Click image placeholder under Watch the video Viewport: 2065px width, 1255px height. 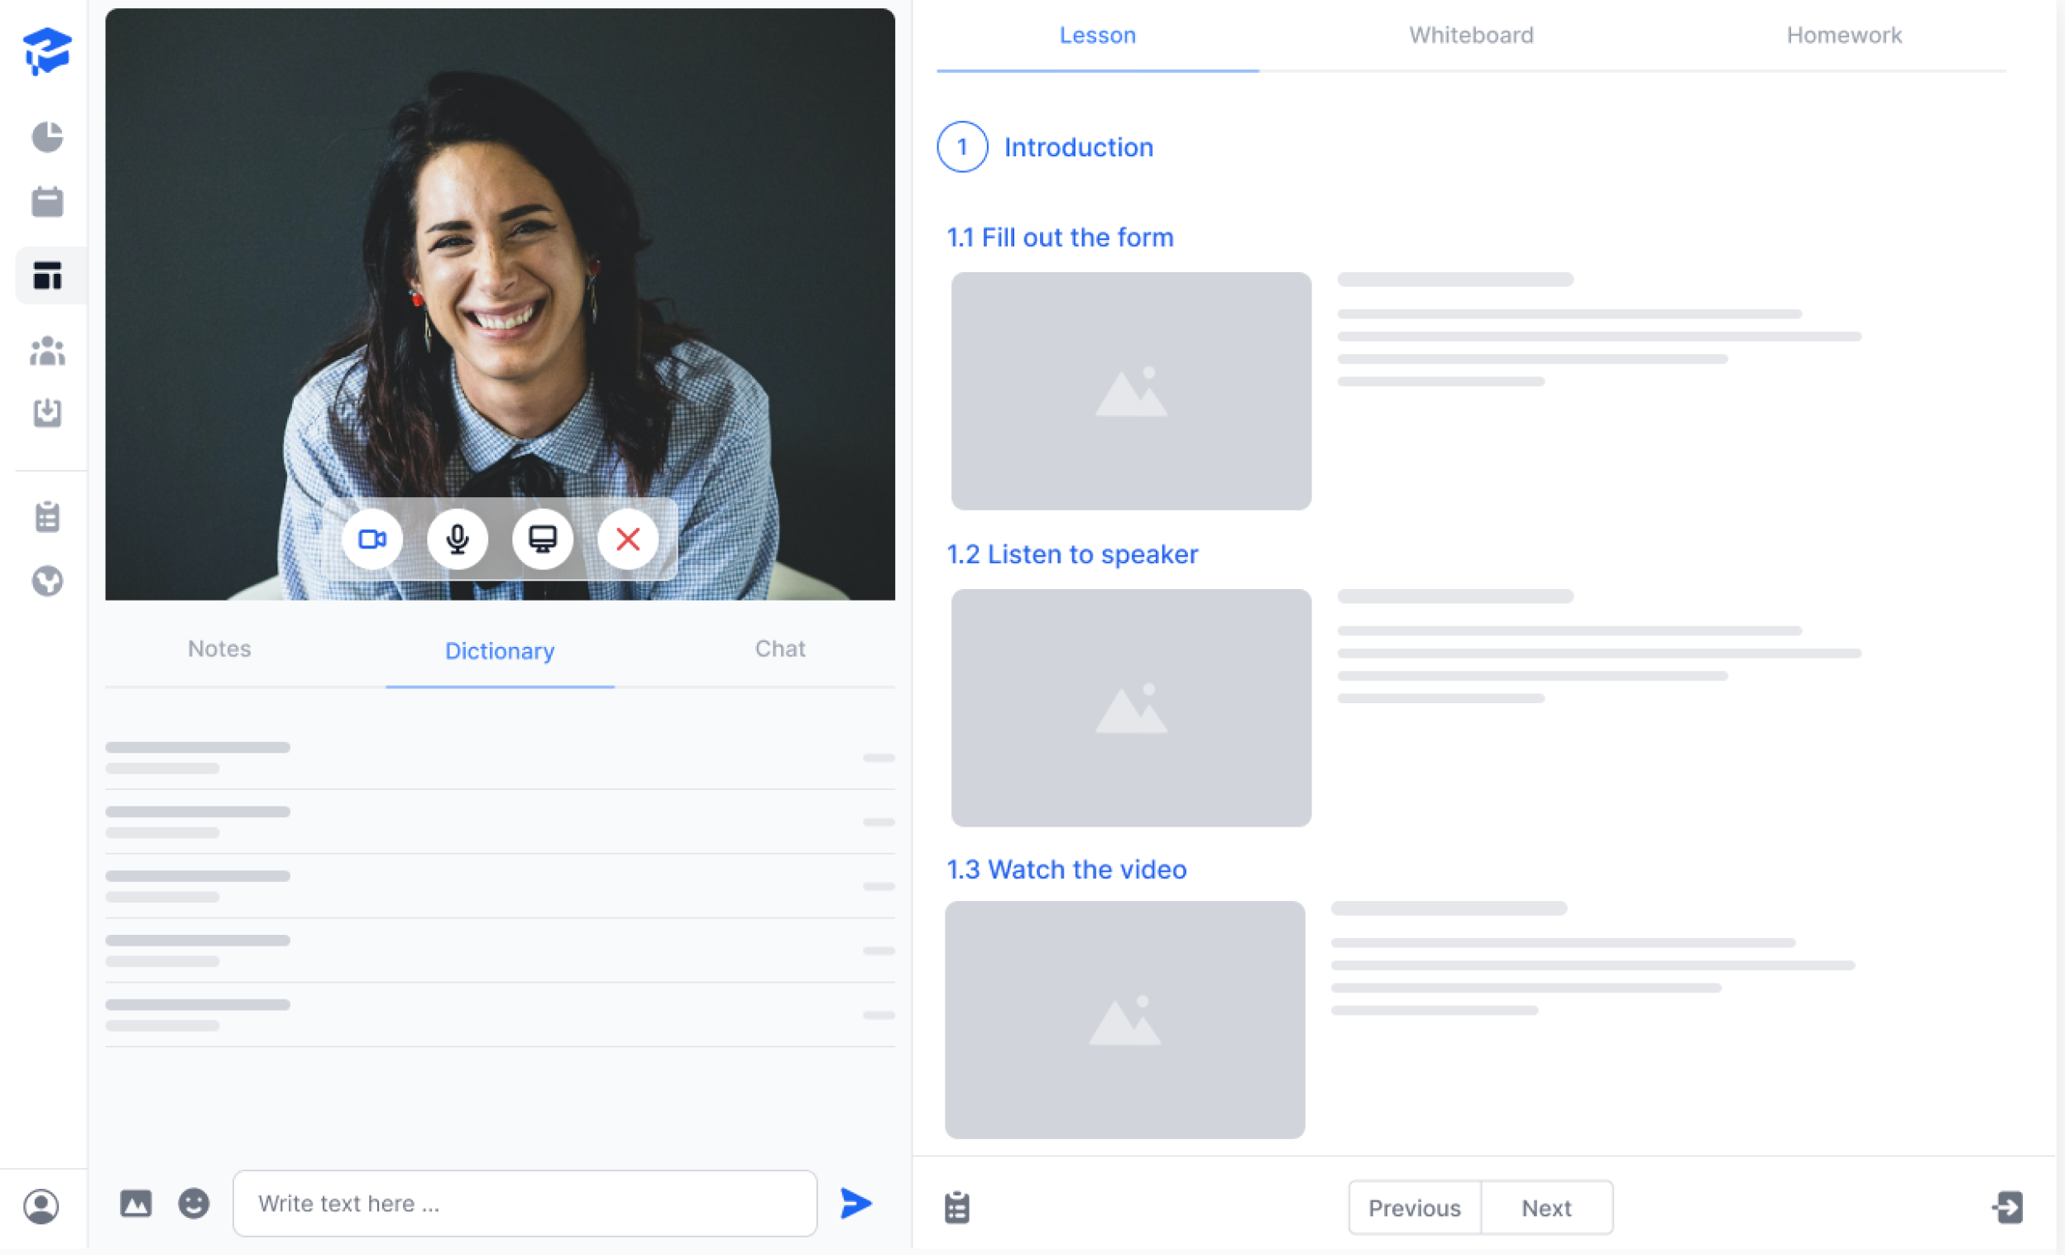(x=1124, y=1019)
